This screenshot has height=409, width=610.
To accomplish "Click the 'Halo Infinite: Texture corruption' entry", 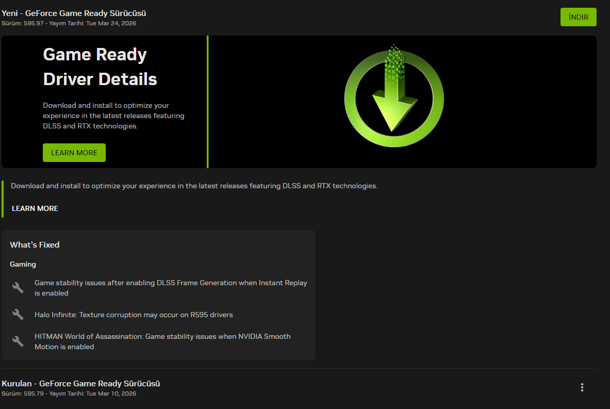I will coord(134,315).
